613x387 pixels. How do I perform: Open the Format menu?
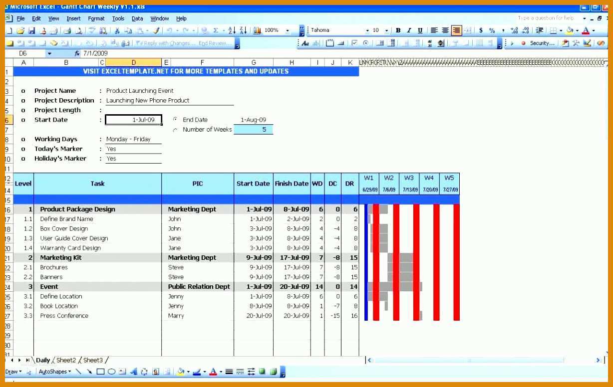tap(96, 18)
